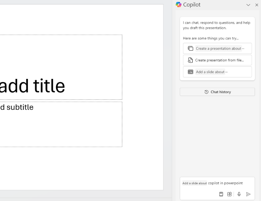
Task: Click the slide layout icon beside 'Add a slide about'
Action: [191, 72]
